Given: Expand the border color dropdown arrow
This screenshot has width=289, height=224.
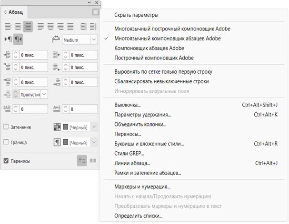Looking at the screenshot, I should [x=94, y=142].
